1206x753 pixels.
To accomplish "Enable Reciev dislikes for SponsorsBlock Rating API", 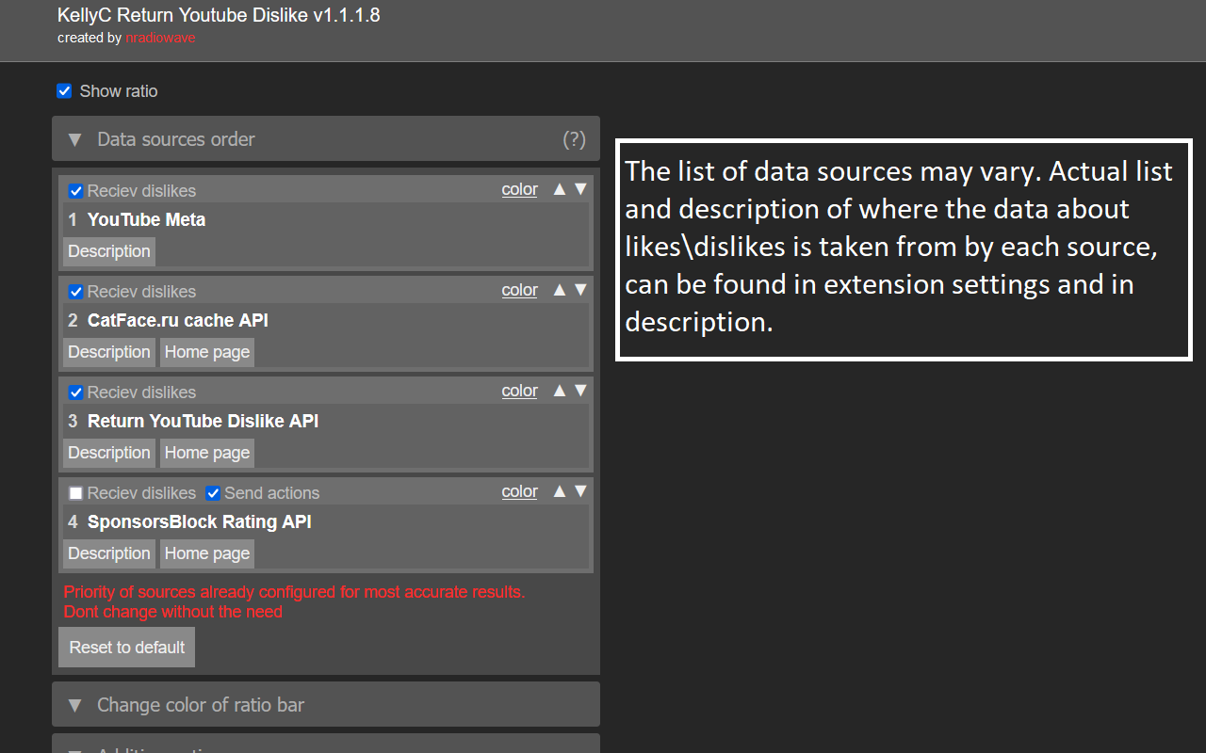I will coord(76,493).
